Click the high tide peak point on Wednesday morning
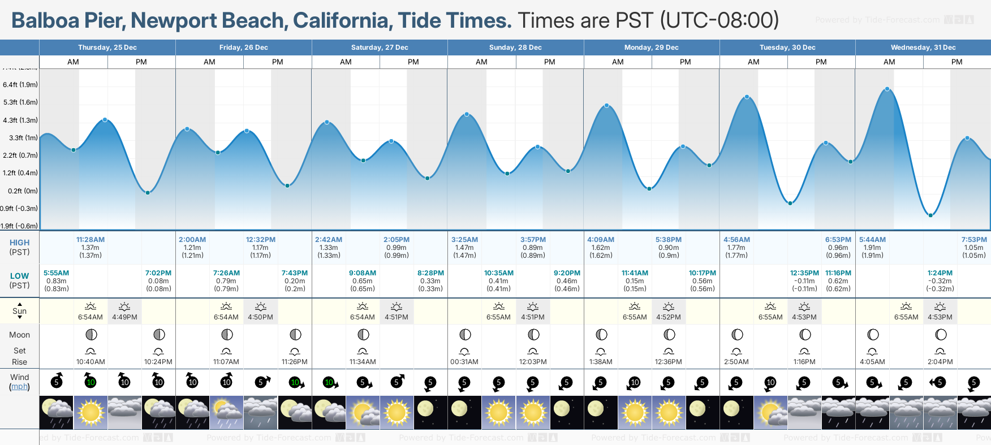This screenshot has height=445, width=991. 887,89
